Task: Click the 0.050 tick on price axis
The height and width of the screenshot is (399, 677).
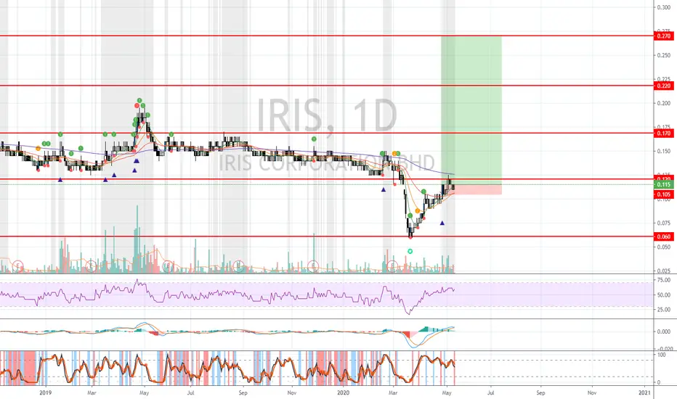Action: 664,247
